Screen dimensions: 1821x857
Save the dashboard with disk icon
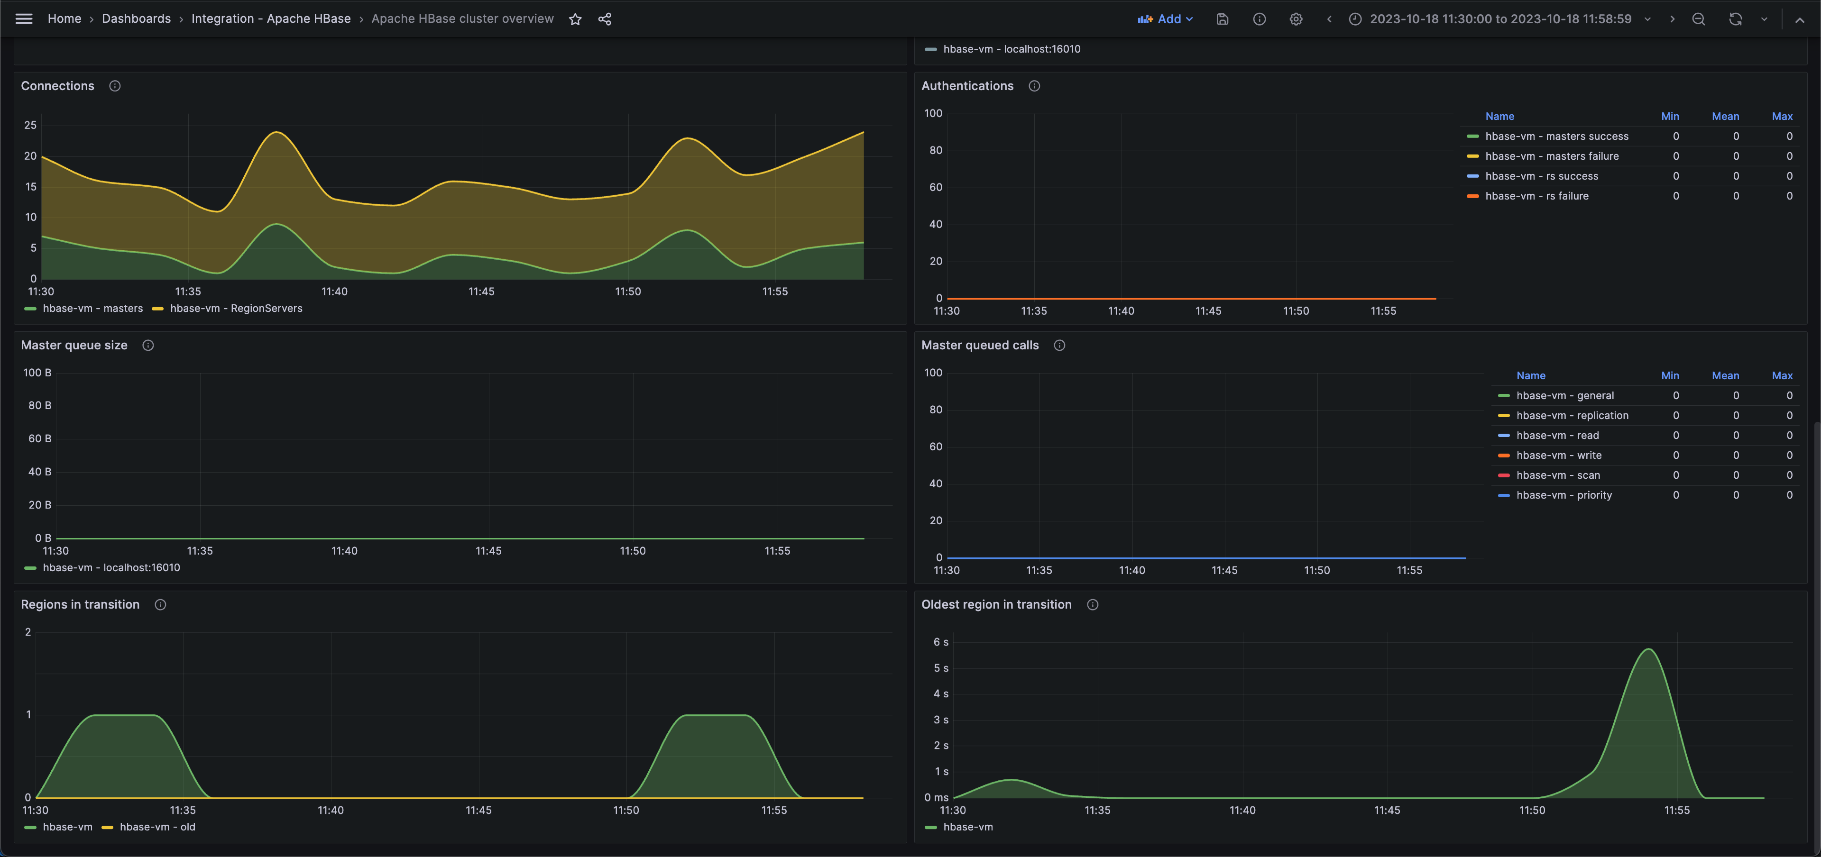1222,19
